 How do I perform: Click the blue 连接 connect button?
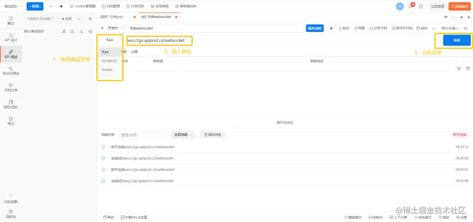coord(457,40)
